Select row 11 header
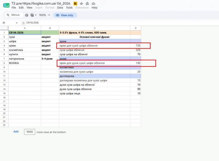 tap(4, 76)
